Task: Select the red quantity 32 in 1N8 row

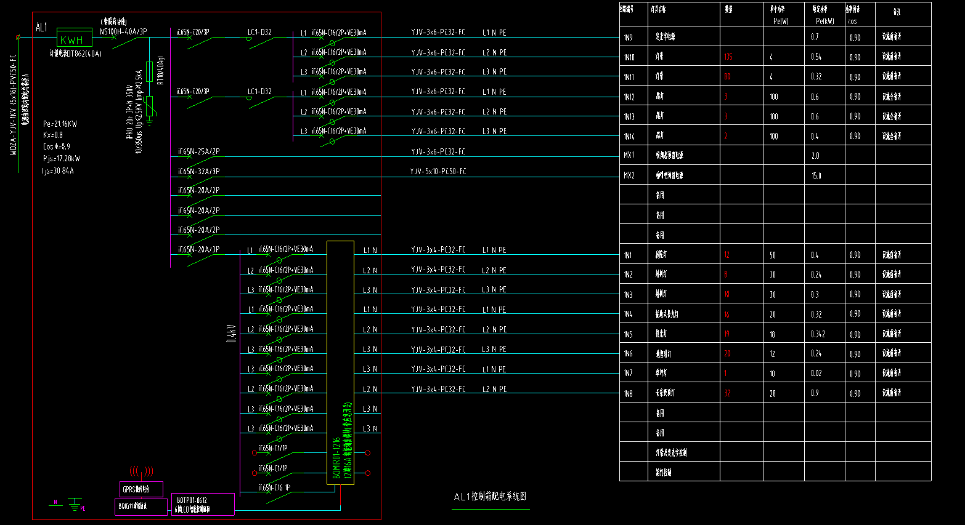Action: 727,393
